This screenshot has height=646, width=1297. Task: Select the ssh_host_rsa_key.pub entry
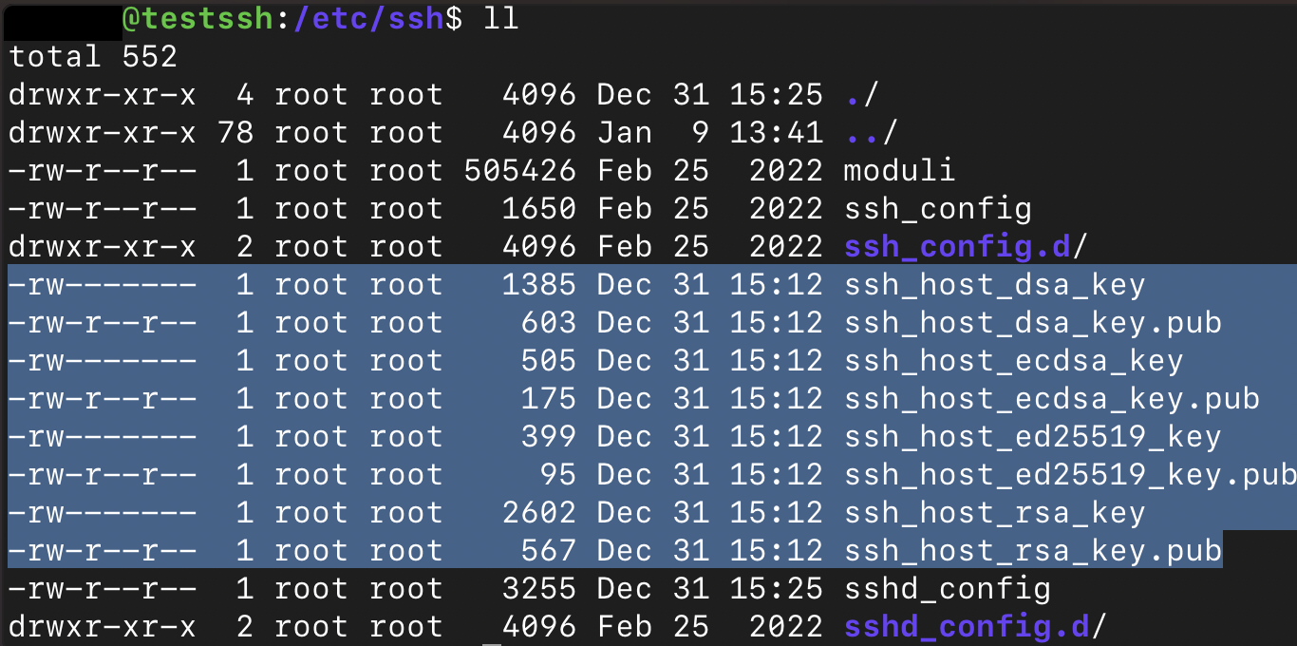point(1032,550)
